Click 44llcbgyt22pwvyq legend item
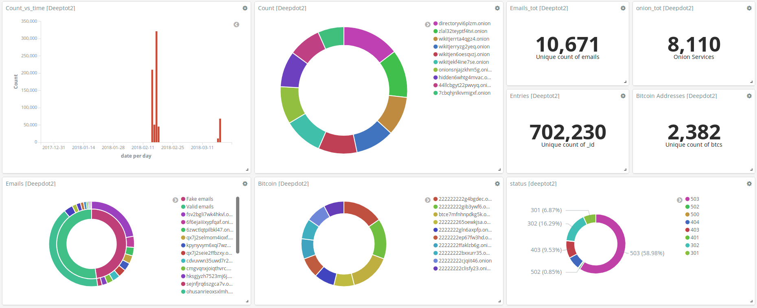757x308 pixels. 462,85
